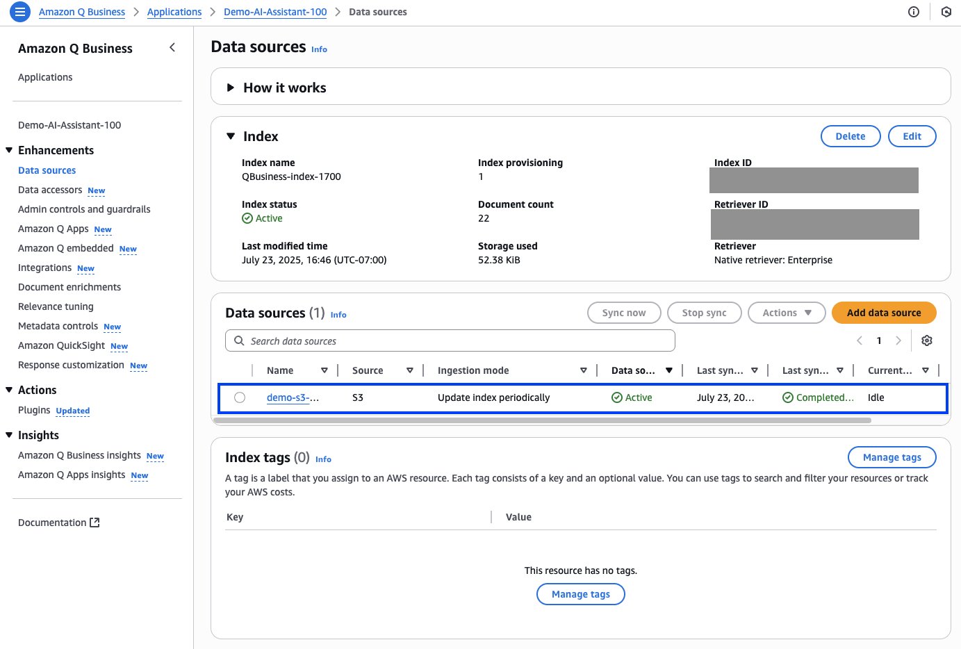
Task: Open Response customization page
Action: point(72,365)
